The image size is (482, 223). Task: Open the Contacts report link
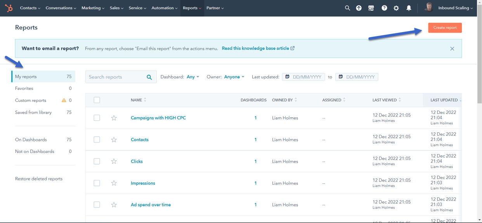click(x=140, y=140)
